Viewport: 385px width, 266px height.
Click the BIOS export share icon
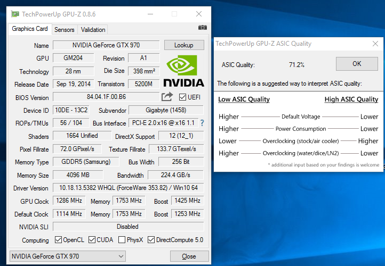pos(167,97)
